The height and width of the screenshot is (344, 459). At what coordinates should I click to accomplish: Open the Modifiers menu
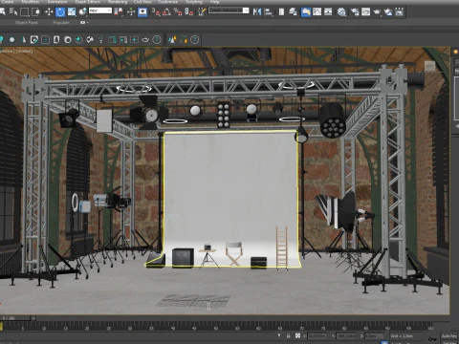(x=31, y=2)
